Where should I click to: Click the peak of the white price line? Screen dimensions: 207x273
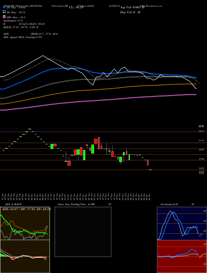43,56
